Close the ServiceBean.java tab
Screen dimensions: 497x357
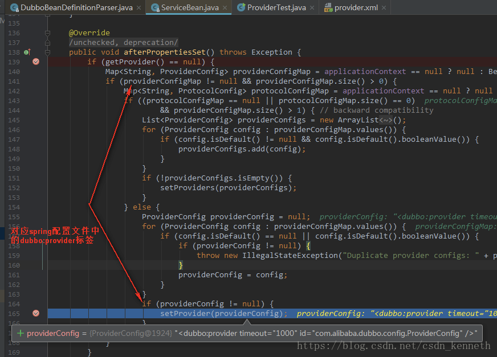(225, 8)
